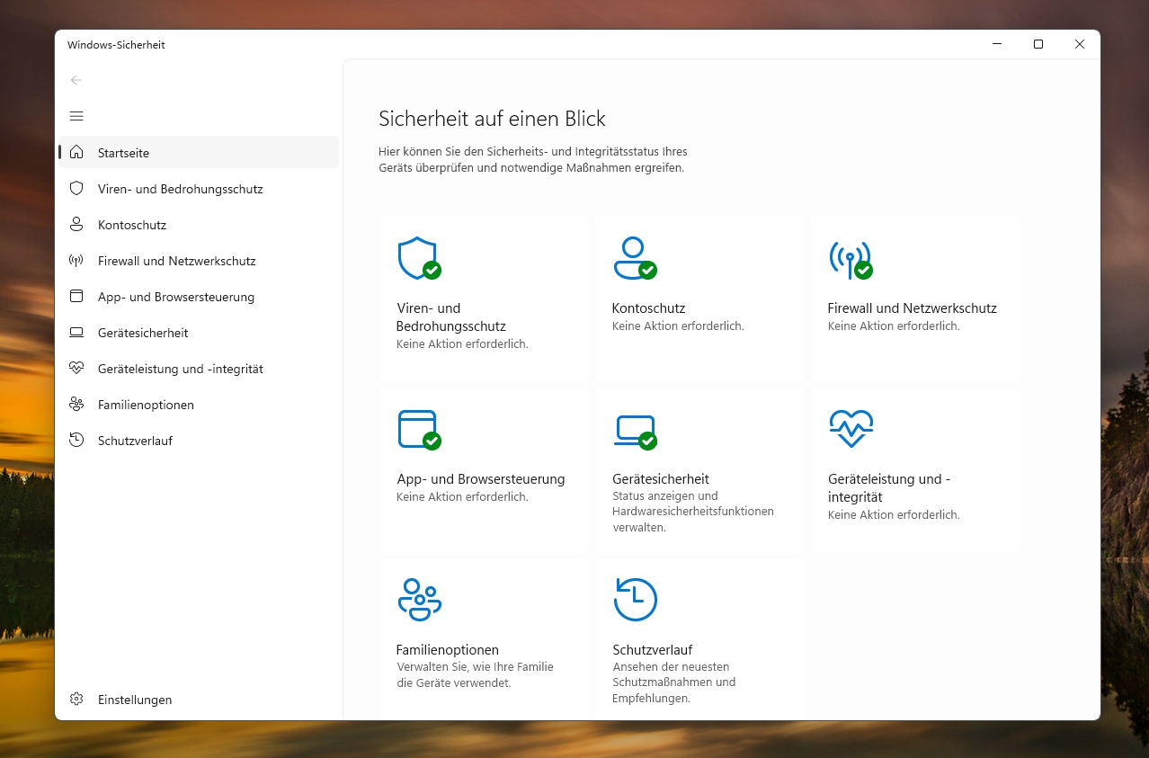Click the back arrow button
The height and width of the screenshot is (758, 1149).
pyautogui.click(x=76, y=80)
